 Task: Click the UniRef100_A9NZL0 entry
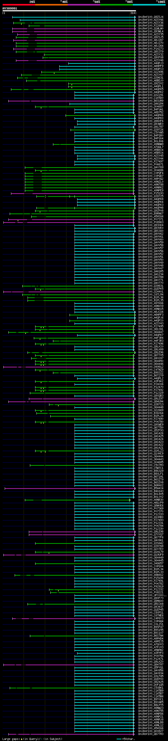(151, 182)
